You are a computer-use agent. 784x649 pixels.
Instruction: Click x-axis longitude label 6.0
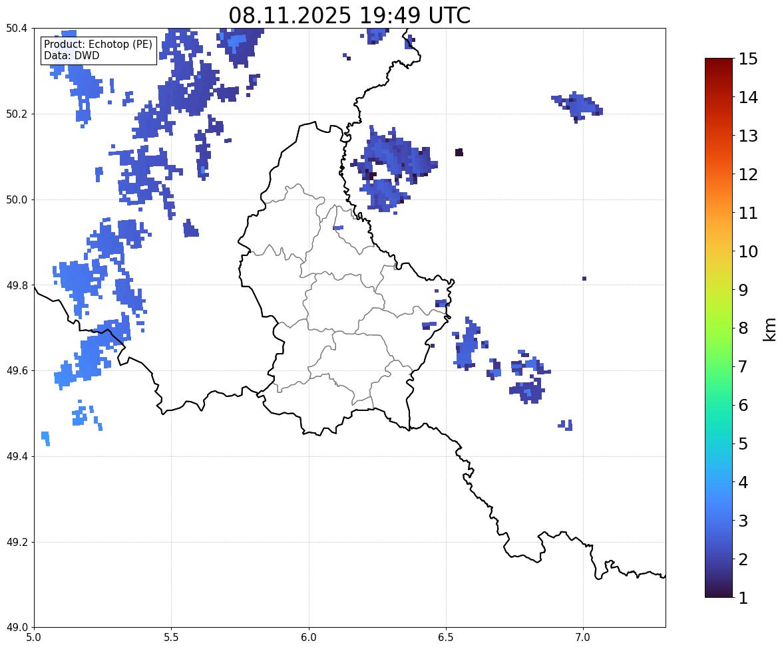point(309,638)
